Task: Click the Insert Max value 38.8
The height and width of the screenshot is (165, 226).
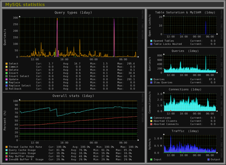Action: coord(132,73)
